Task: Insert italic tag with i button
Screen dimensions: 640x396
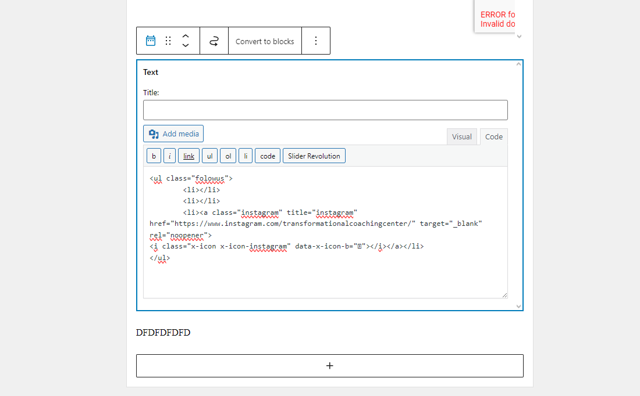Action: coord(169,156)
